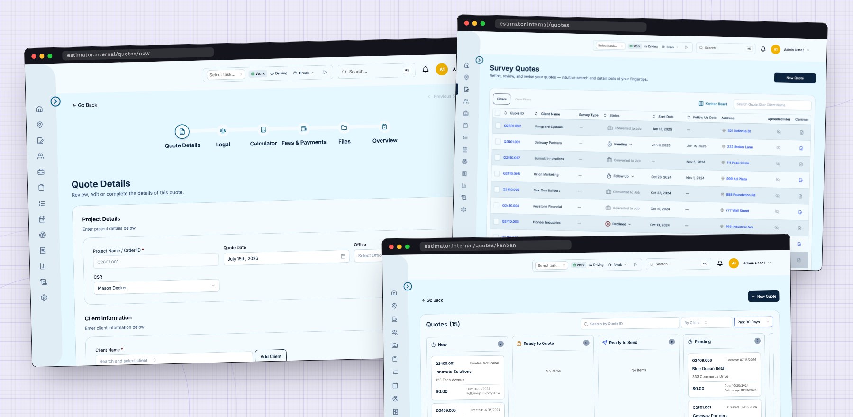Click the users icon in the kanban window sidebar
853x417 pixels.
(x=395, y=332)
